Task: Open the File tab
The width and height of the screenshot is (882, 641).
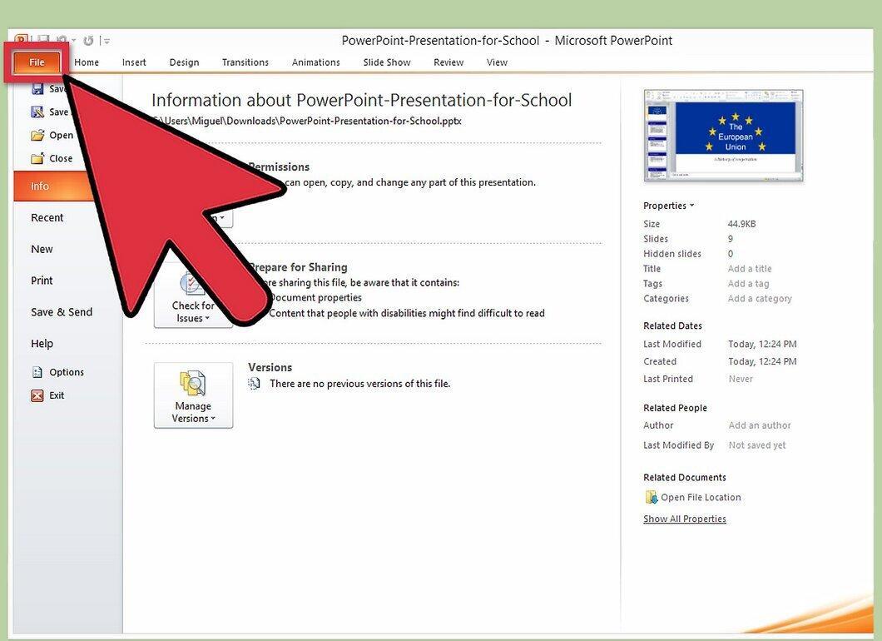Action: click(x=37, y=62)
